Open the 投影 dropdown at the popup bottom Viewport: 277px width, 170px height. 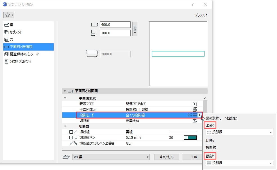(239, 163)
